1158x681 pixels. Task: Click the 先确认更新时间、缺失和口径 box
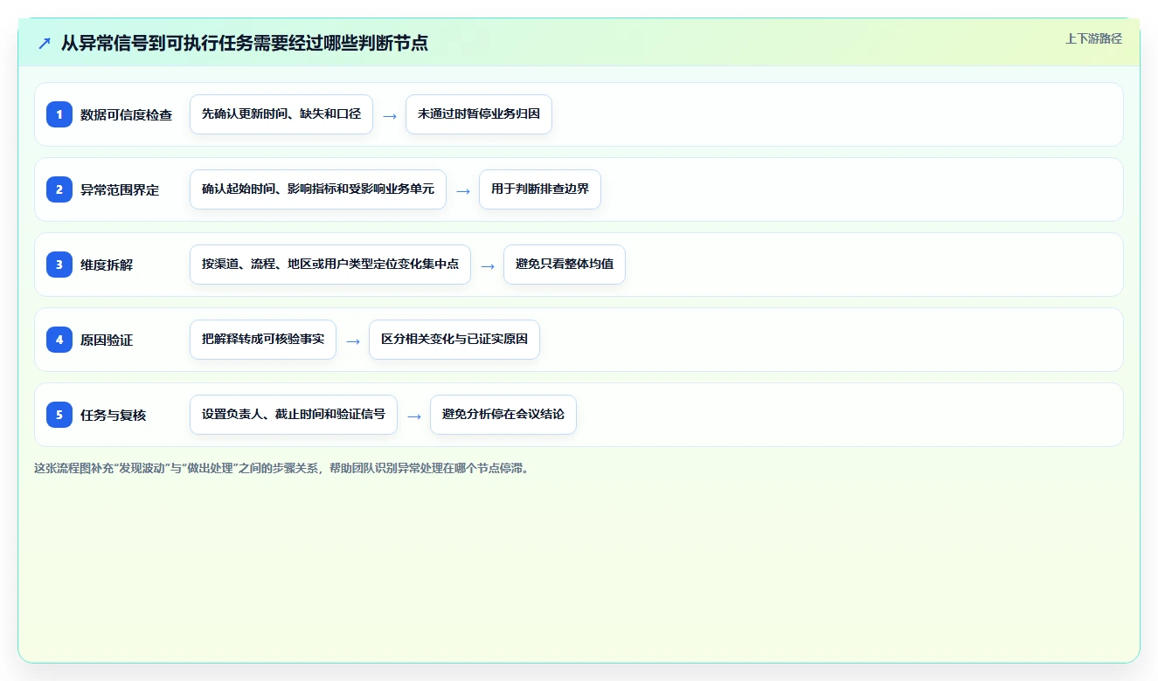pyautogui.click(x=281, y=114)
